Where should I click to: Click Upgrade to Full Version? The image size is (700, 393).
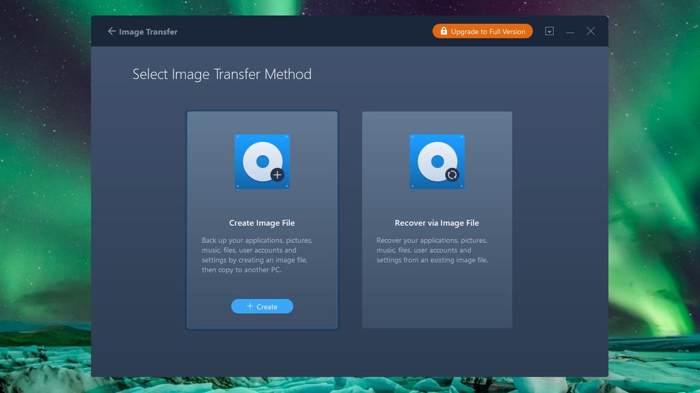pos(482,31)
